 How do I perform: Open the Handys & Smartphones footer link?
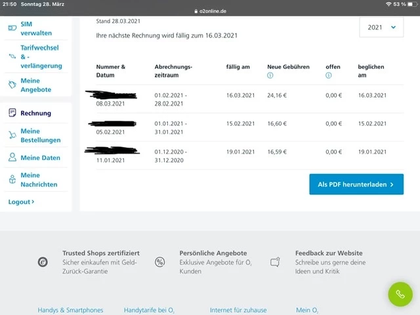70,310
